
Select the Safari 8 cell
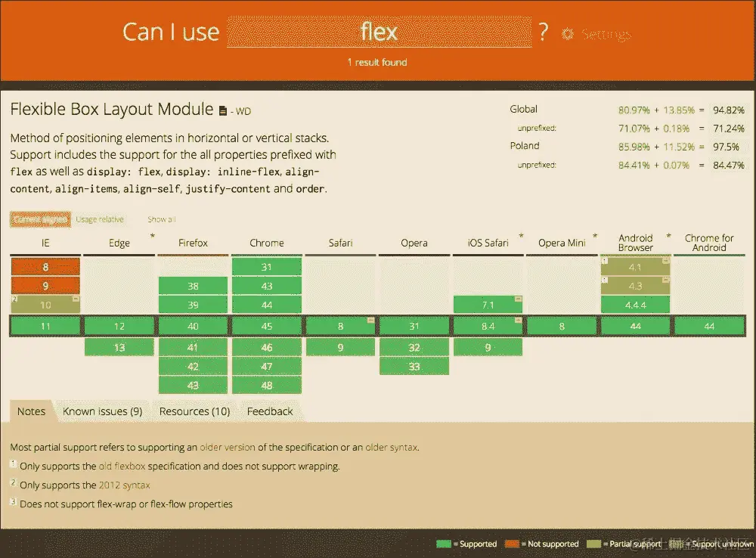[x=340, y=326]
